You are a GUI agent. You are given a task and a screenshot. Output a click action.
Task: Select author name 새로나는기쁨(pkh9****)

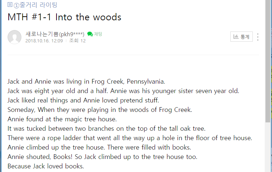click(55, 34)
